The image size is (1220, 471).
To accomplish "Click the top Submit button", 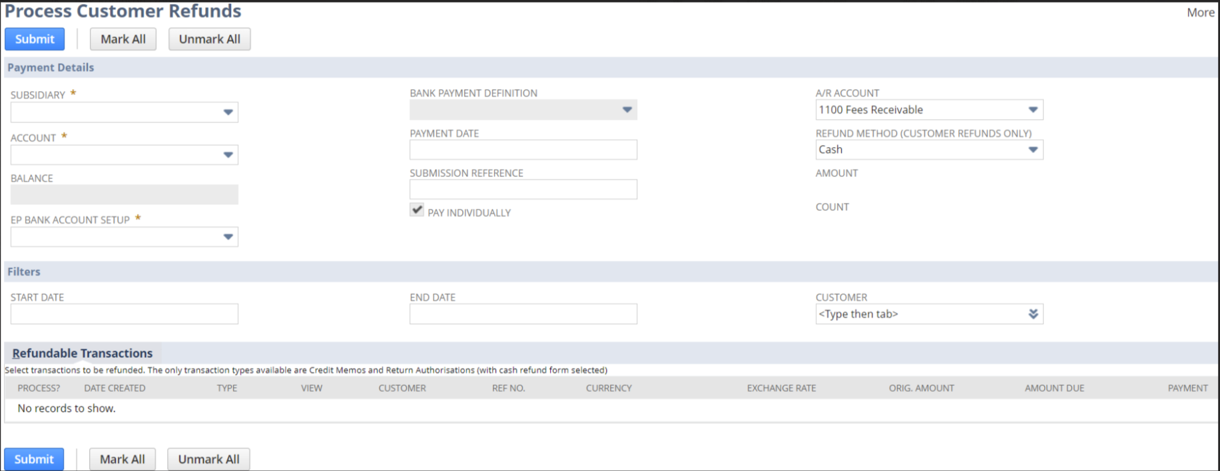I will click(x=35, y=39).
